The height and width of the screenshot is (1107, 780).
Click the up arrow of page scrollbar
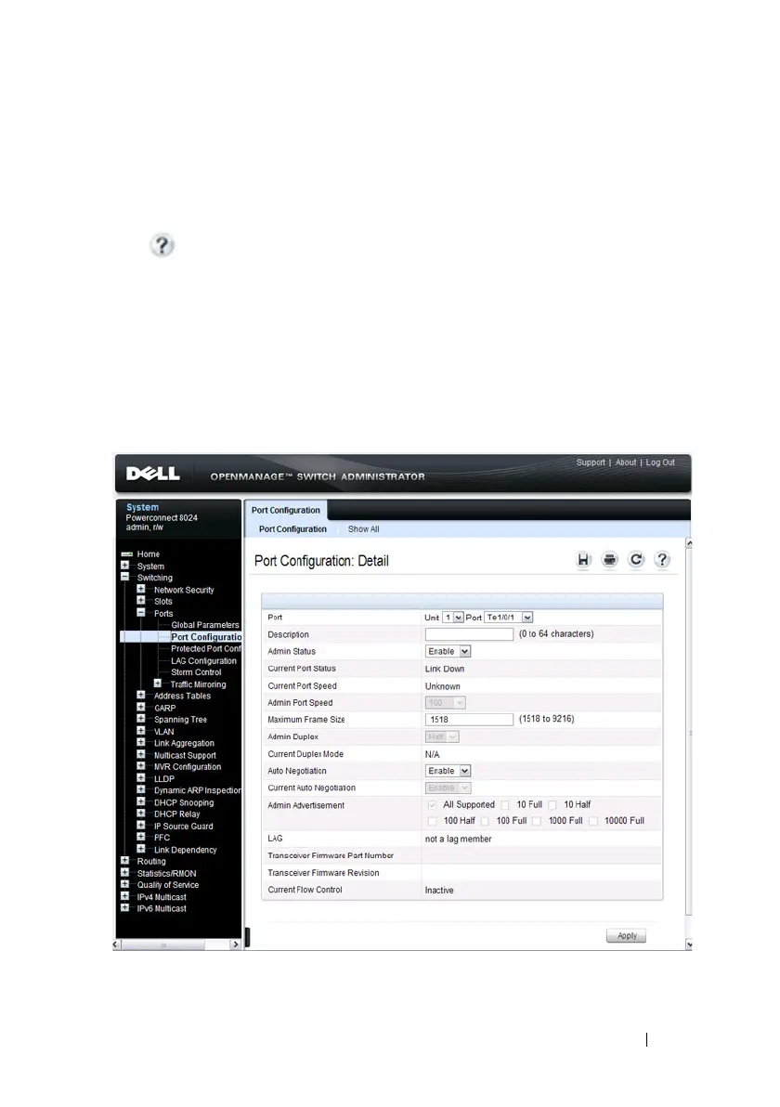click(689, 543)
